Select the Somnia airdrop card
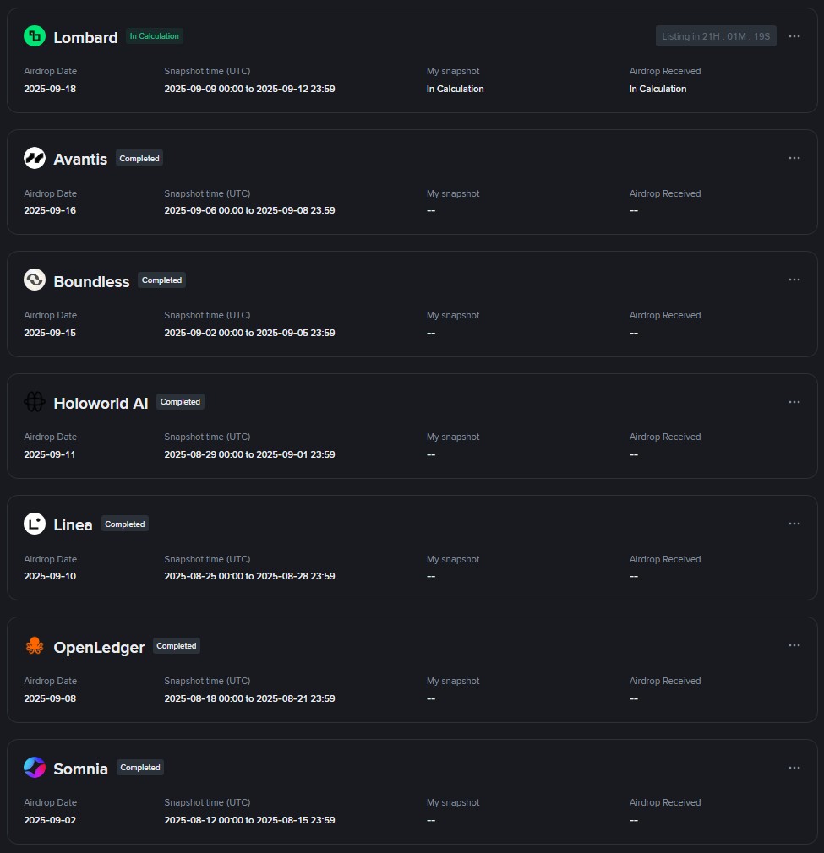 pyautogui.click(x=412, y=791)
